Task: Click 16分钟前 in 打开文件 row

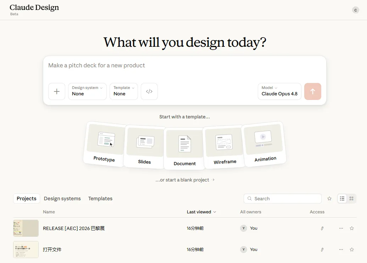Action: pos(195,250)
